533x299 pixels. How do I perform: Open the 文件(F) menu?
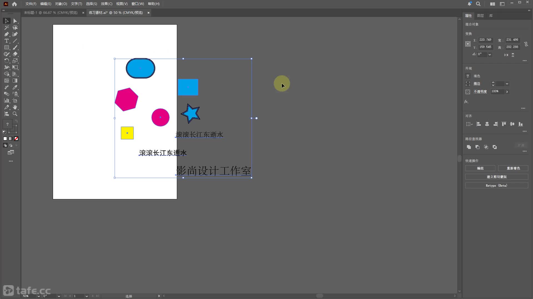[31, 4]
